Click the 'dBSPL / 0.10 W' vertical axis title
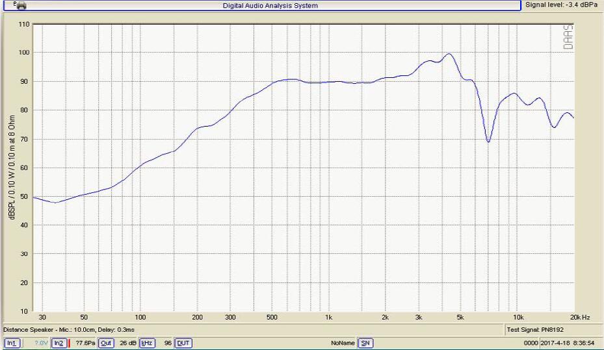 click(x=12, y=168)
